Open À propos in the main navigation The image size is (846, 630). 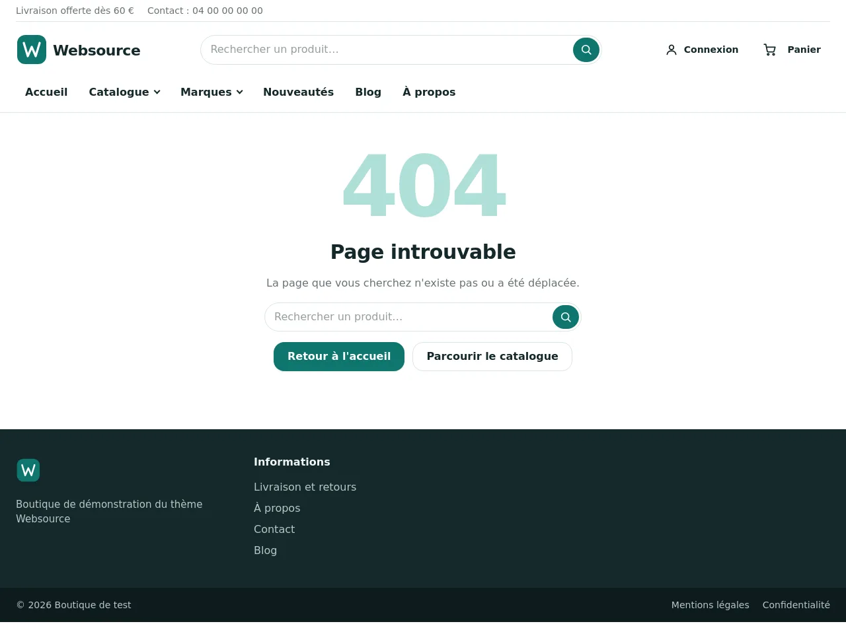click(429, 92)
